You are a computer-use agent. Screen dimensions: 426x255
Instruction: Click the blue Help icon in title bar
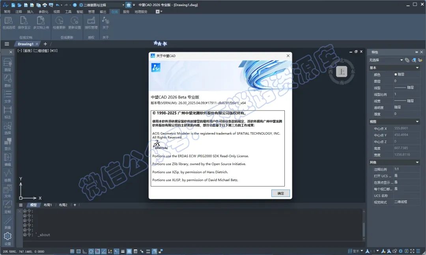click(x=75, y=5)
